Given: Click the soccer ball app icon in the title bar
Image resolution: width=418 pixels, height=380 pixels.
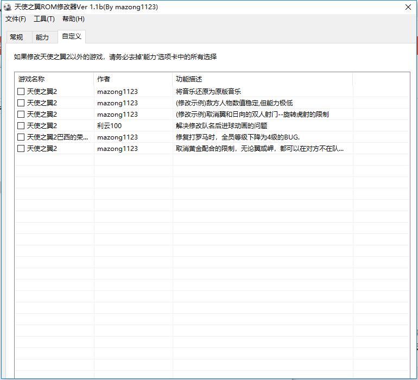Looking at the screenshot, I should tap(8, 7).
